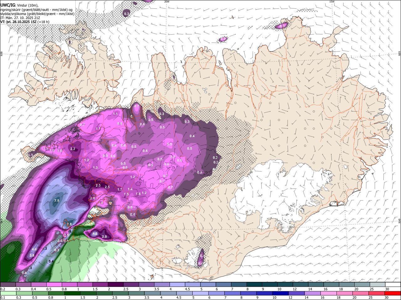Click the deep navy 10–12 swatch, lower scale
The width and height of the screenshot is (401, 300).
[x=280, y=293]
